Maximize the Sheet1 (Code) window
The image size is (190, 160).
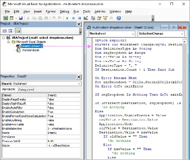(x=173, y=27)
